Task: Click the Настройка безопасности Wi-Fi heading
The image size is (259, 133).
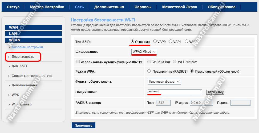Action: [103, 20]
